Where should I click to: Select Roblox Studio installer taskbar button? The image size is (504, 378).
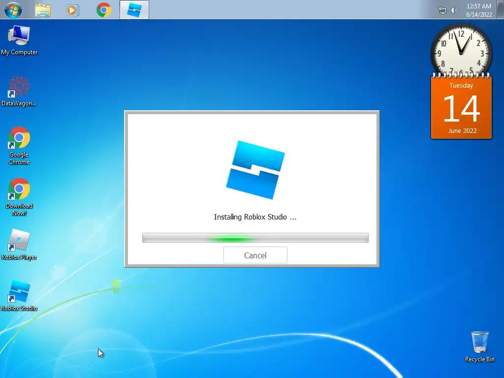tap(134, 10)
